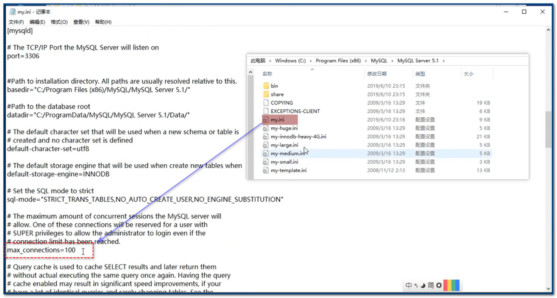The image size is (557, 298).
Task: Expand the chevron after MySQL breadcrumb
Action: [x=392, y=61]
